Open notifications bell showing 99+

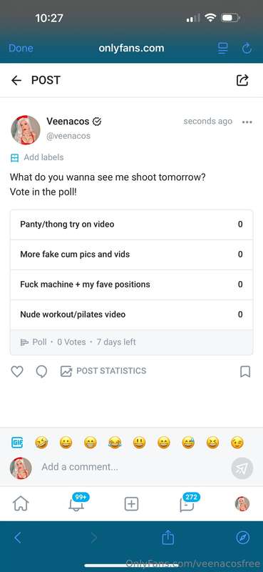tap(76, 503)
